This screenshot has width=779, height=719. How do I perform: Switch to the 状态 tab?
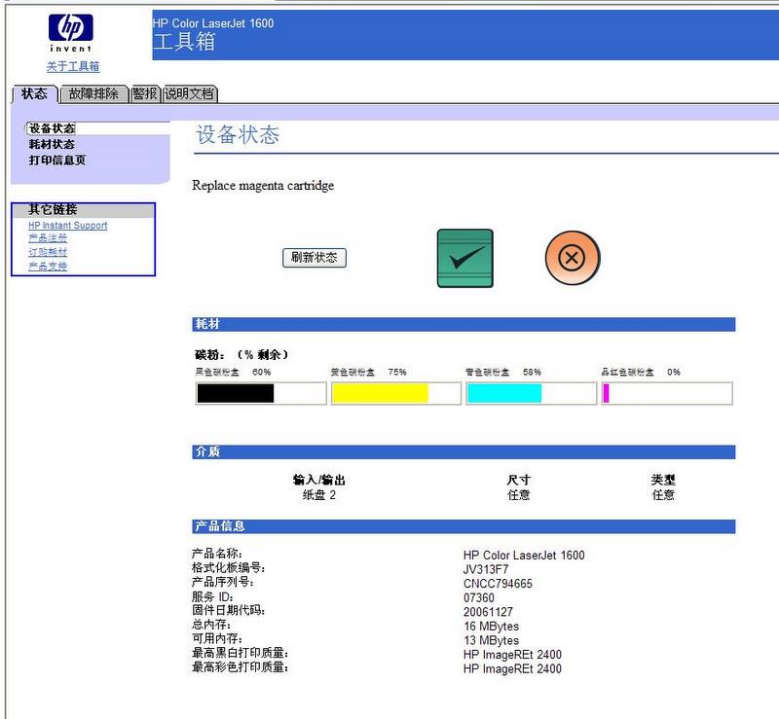point(34,93)
